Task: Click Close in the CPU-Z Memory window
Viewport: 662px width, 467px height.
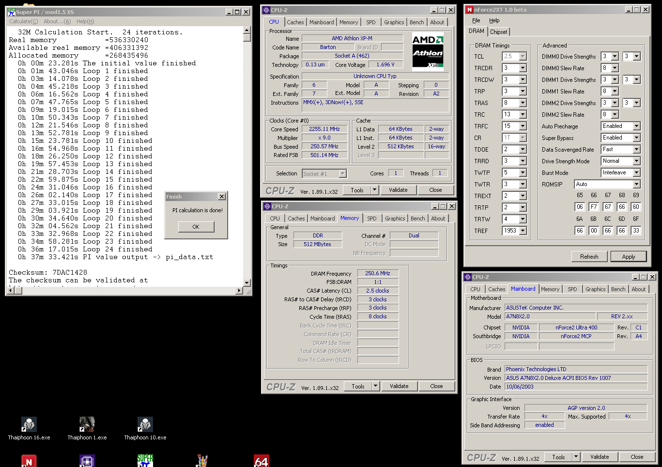Action: tap(436, 386)
